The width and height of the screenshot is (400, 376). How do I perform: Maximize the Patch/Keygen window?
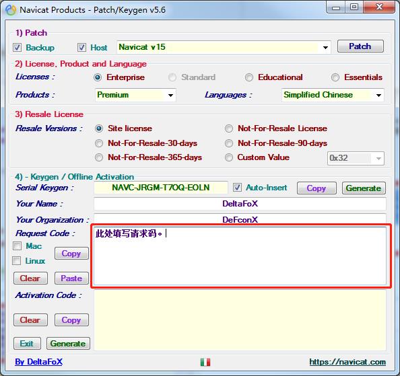[354, 7]
